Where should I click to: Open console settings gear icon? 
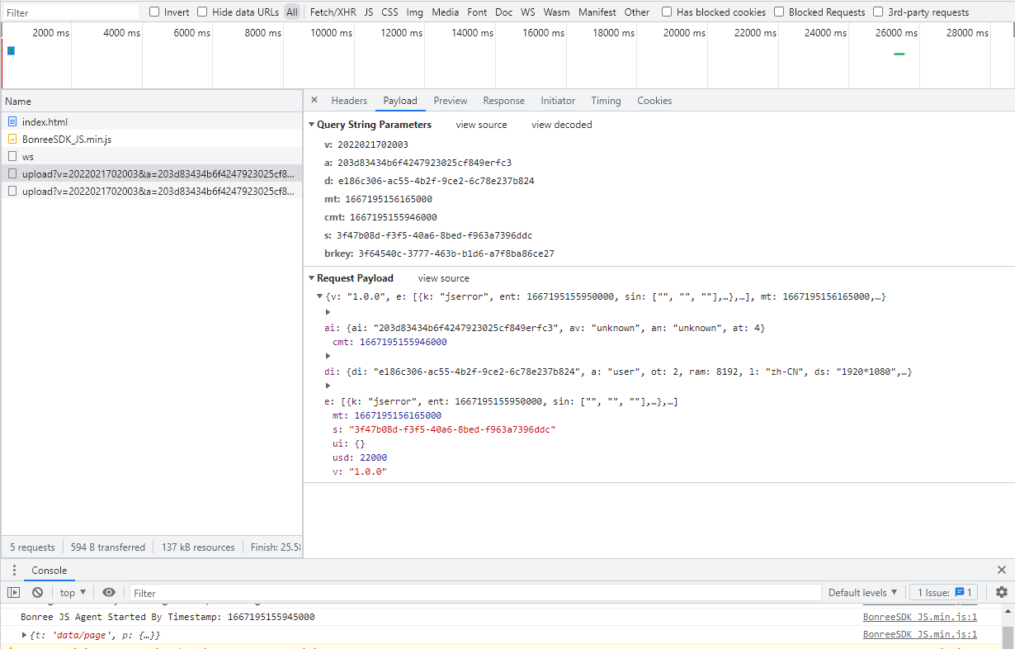point(1001,592)
